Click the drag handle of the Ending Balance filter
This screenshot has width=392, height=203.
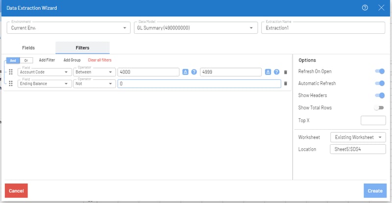(x=11, y=84)
